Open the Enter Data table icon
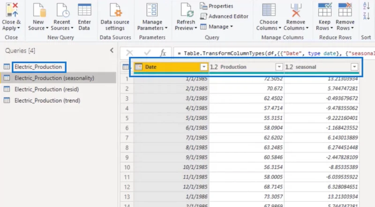The height and width of the screenshot is (207, 375). click(x=84, y=10)
